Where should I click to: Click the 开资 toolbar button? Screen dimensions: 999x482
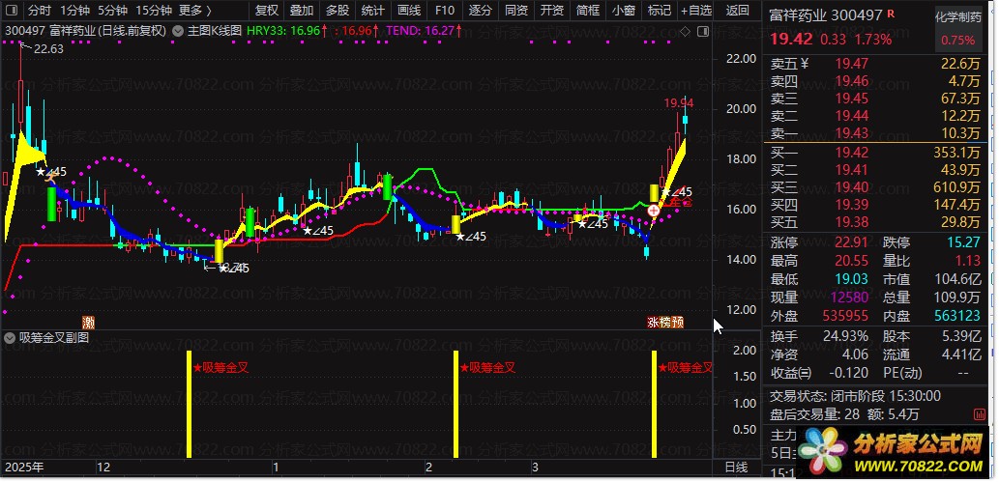point(552,11)
